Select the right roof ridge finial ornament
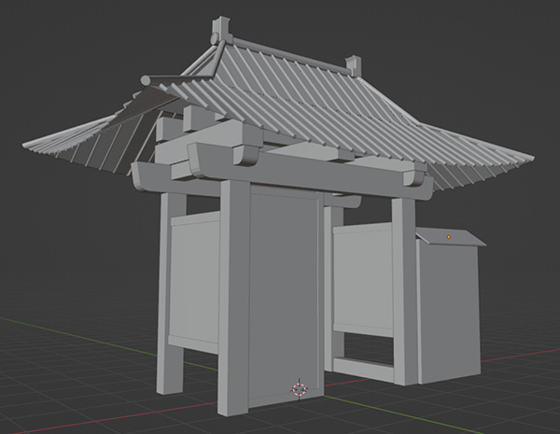Screen dimensions: 560x434 coord(353,64)
